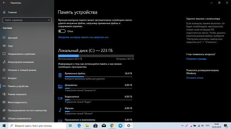Open Microsoft Store from the taskbar
231x129 pixels.
coord(95,126)
